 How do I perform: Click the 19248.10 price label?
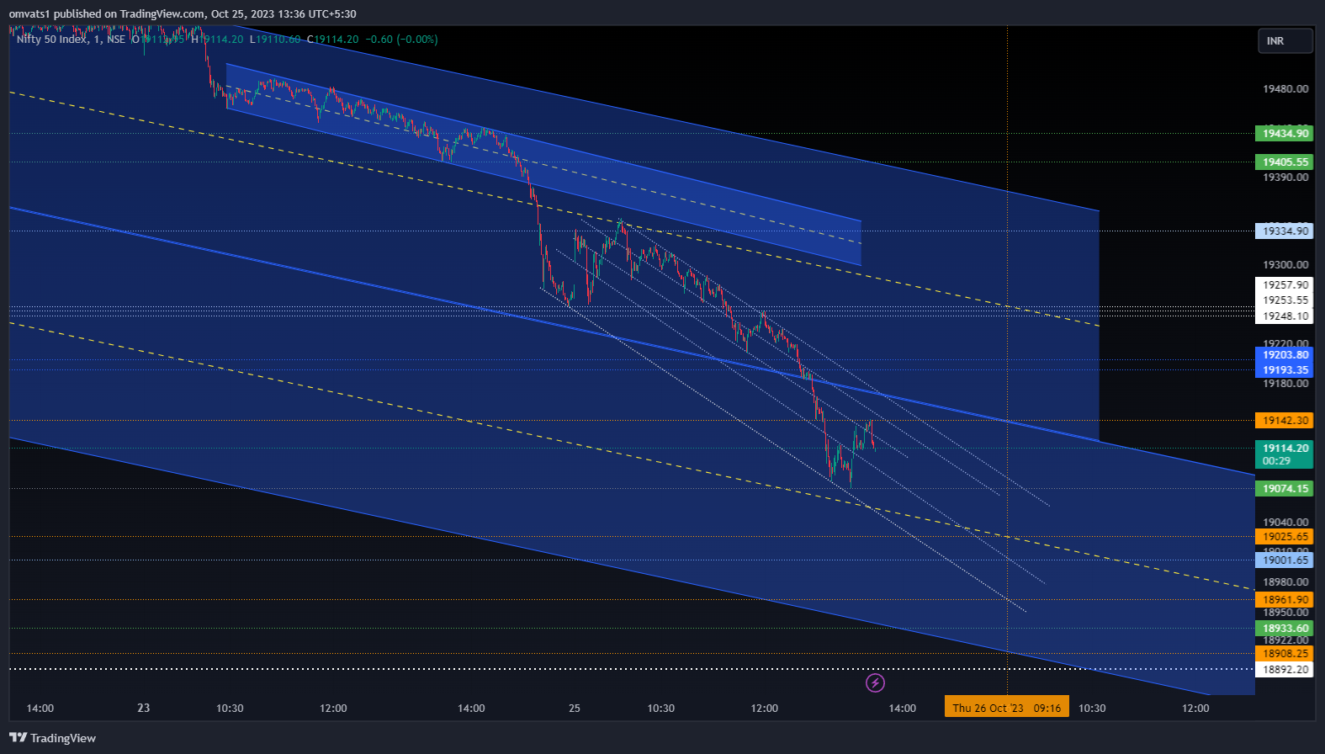tap(1284, 316)
